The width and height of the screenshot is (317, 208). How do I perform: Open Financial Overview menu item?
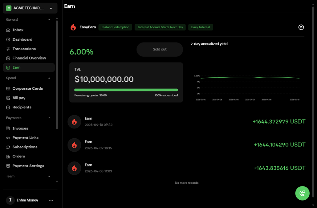coord(29,58)
